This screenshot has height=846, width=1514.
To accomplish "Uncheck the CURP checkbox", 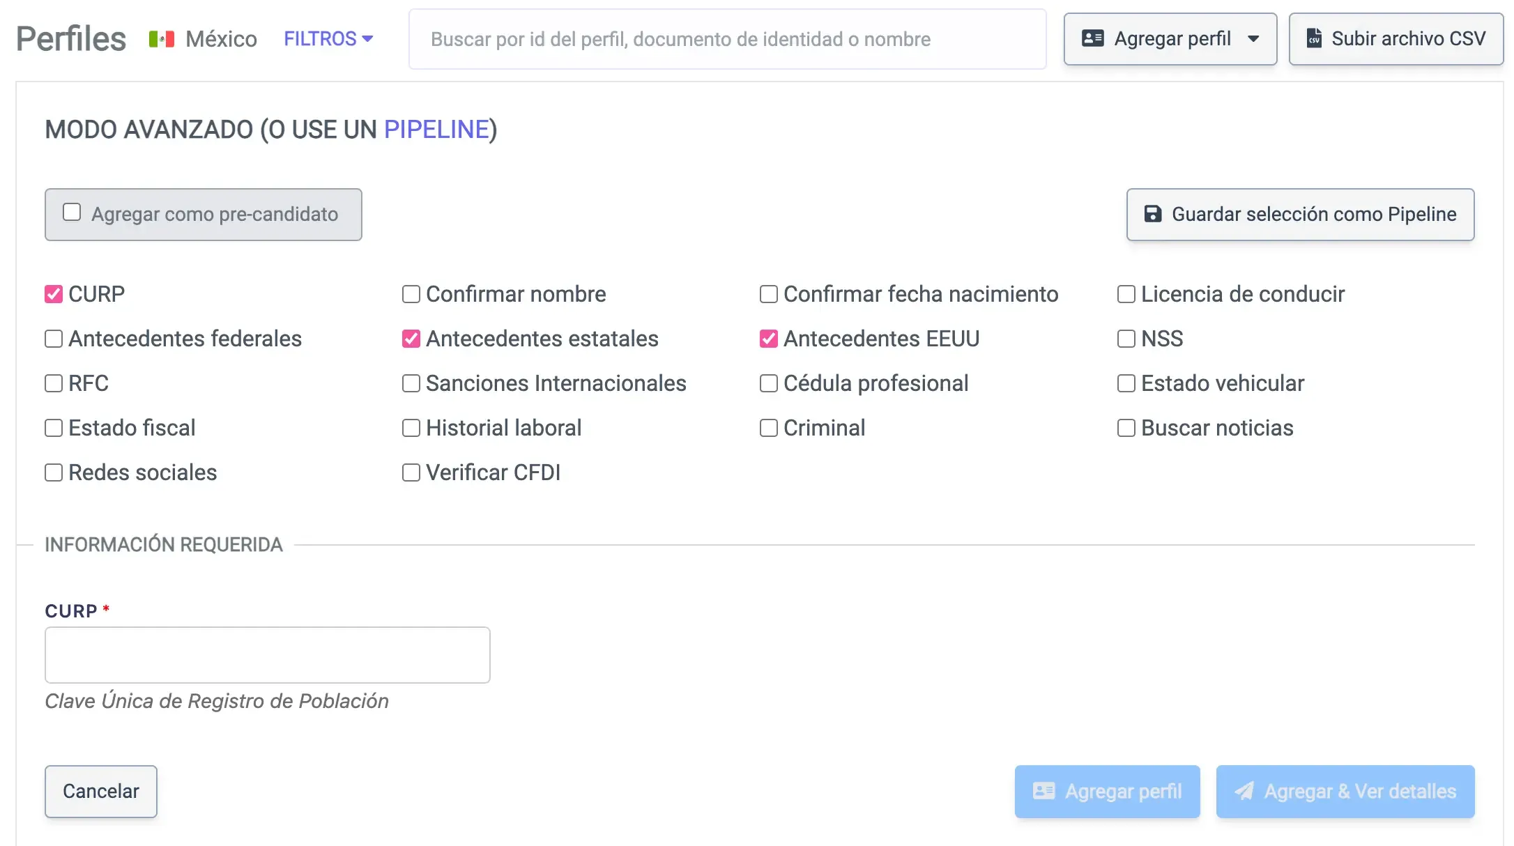I will pyautogui.click(x=53, y=294).
